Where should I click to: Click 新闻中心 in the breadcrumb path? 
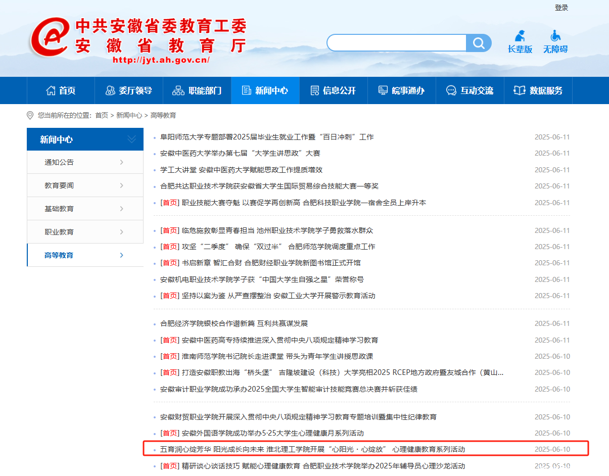click(x=129, y=115)
